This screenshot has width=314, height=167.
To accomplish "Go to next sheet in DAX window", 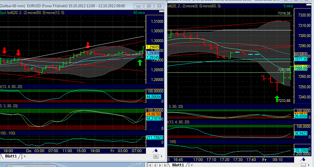I will tap(160, 165).
